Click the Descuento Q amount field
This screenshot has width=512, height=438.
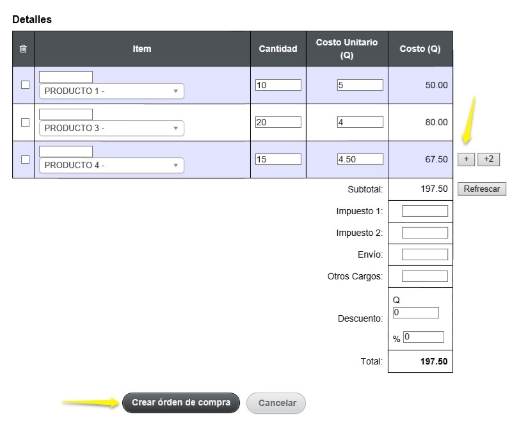(415, 313)
